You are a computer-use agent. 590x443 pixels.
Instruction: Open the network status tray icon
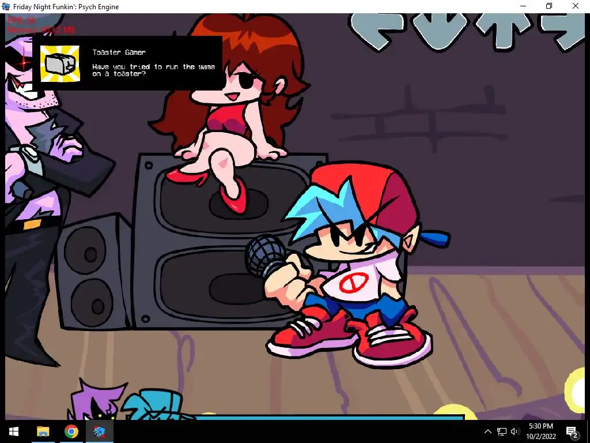[502, 431]
